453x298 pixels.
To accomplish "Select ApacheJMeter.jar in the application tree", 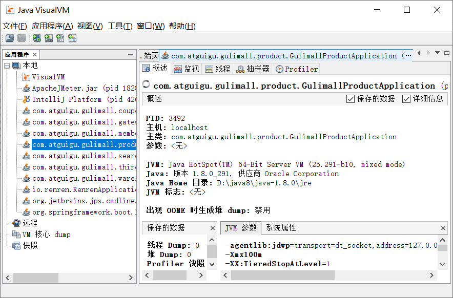I will 79,88.
